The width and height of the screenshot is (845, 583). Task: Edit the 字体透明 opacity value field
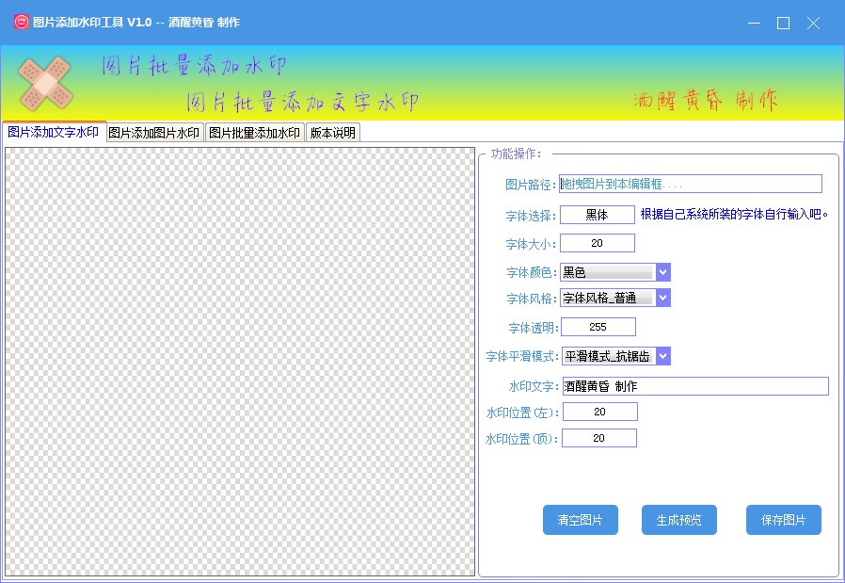pyautogui.click(x=599, y=327)
